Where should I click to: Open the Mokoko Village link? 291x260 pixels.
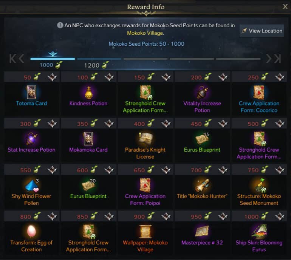pyautogui.click(x=145, y=33)
